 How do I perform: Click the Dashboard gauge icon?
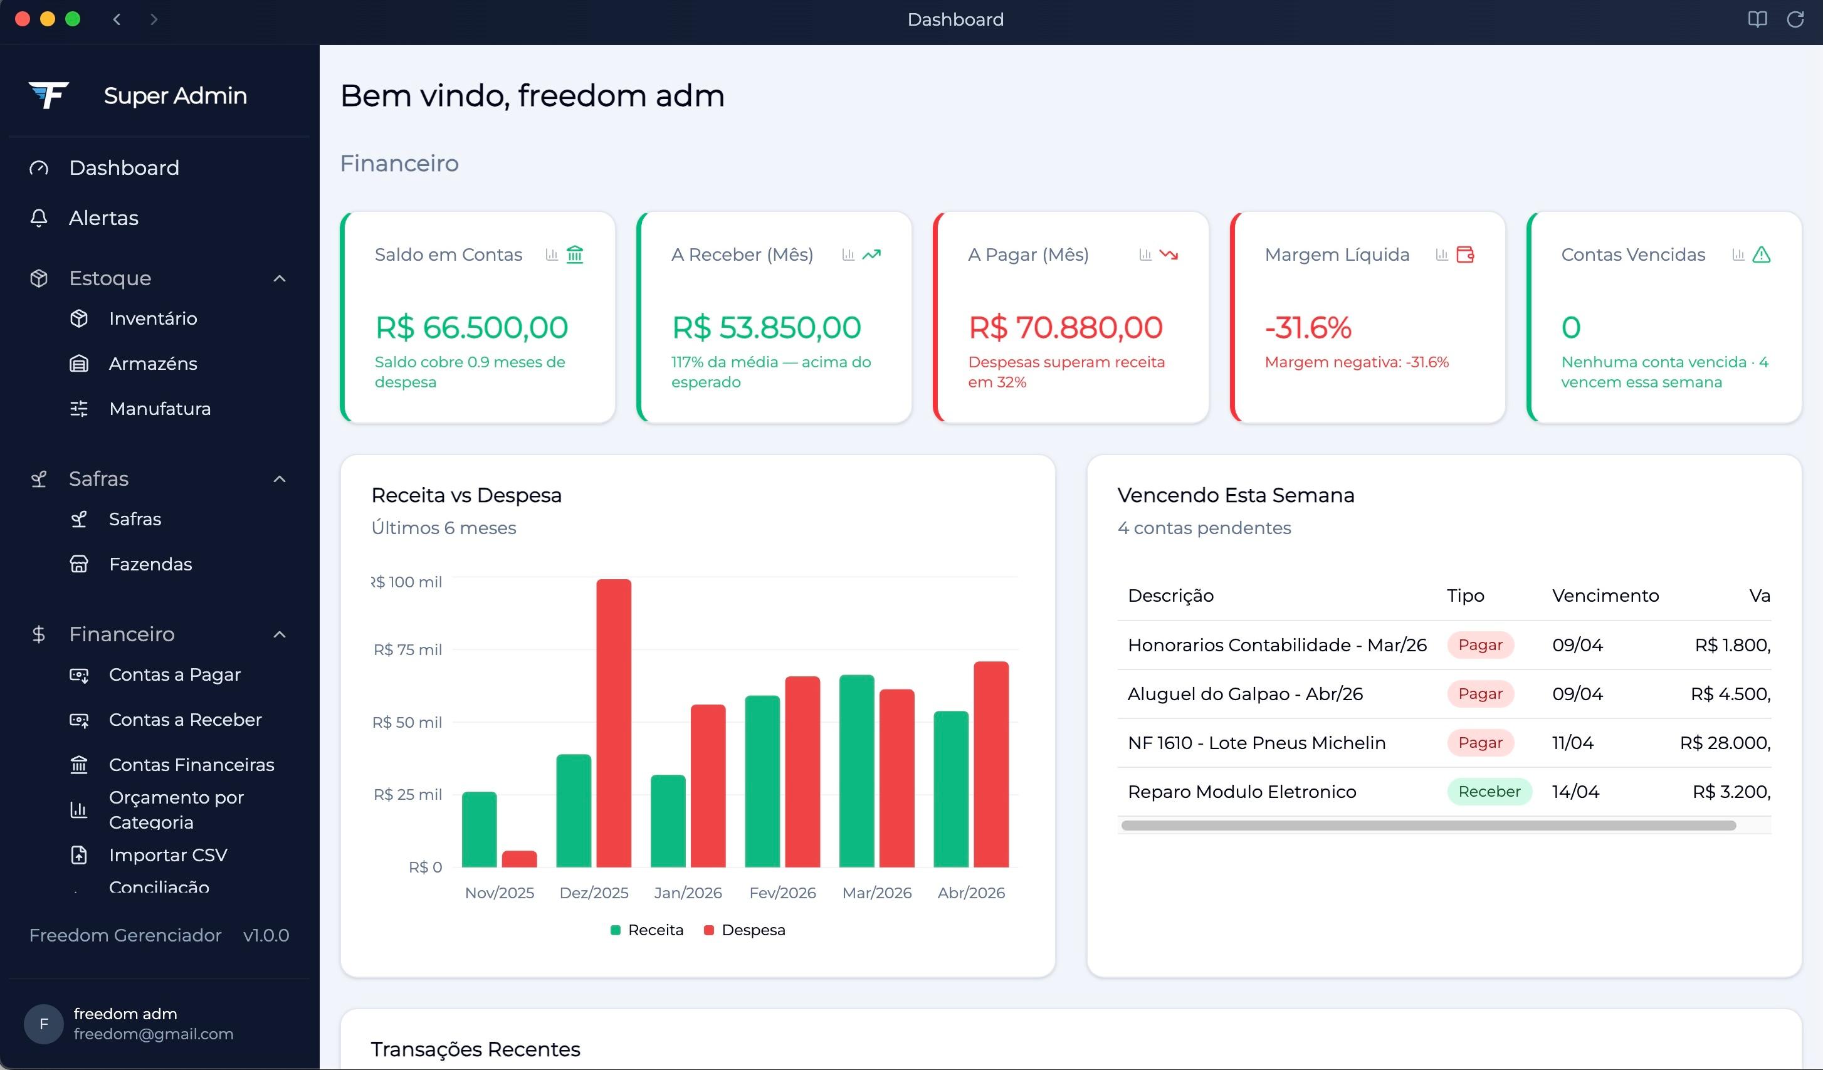39,168
